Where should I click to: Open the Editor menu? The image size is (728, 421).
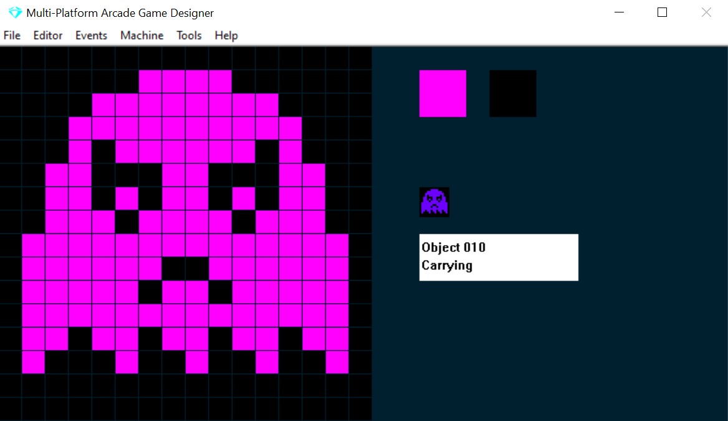48,36
